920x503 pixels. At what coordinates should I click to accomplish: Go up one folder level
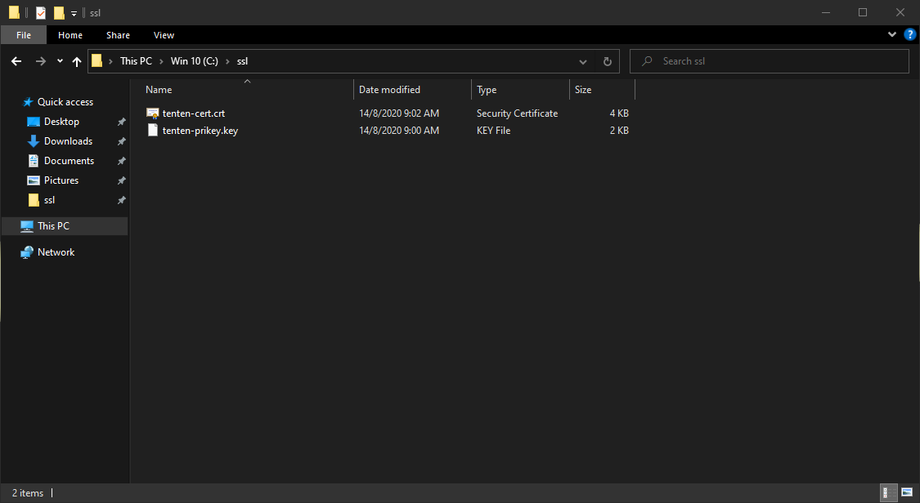coord(77,61)
